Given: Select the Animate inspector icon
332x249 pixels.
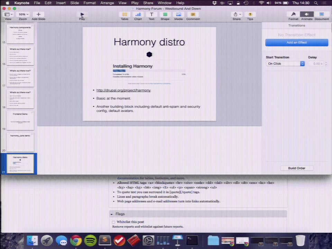Looking at the screenshot, I should (x=307, y=14).
